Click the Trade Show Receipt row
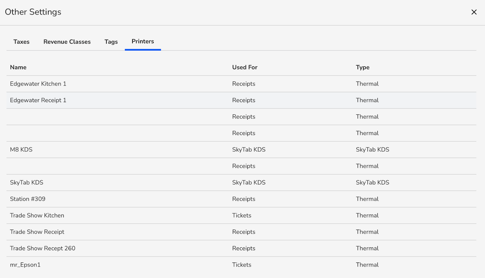Image resolution: width=485 pixels, height=278 pixels. point(37,232)
